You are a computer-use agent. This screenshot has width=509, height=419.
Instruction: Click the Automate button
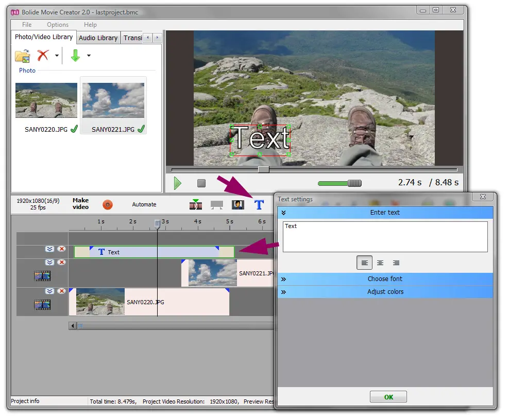144,204
